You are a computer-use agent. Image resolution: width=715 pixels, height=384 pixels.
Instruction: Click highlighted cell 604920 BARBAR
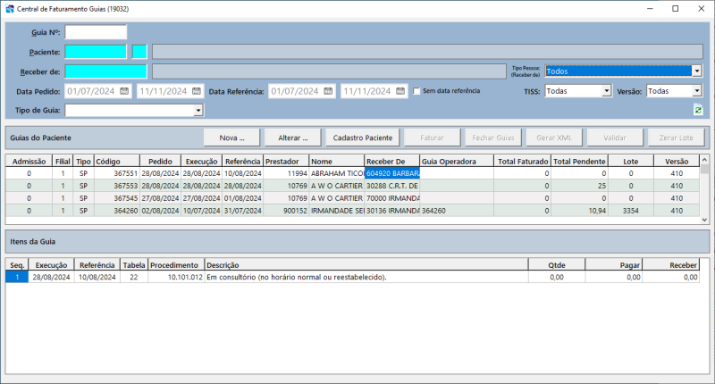click(x=392, y=173)
